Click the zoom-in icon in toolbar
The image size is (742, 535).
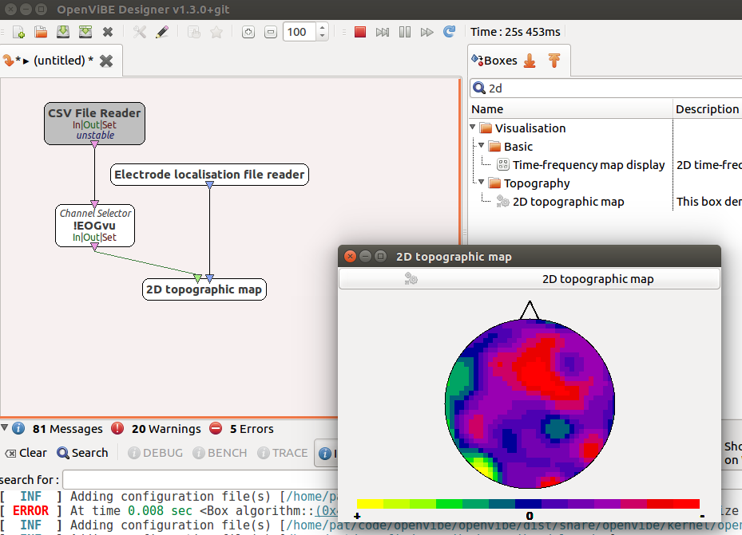point(248,32)
